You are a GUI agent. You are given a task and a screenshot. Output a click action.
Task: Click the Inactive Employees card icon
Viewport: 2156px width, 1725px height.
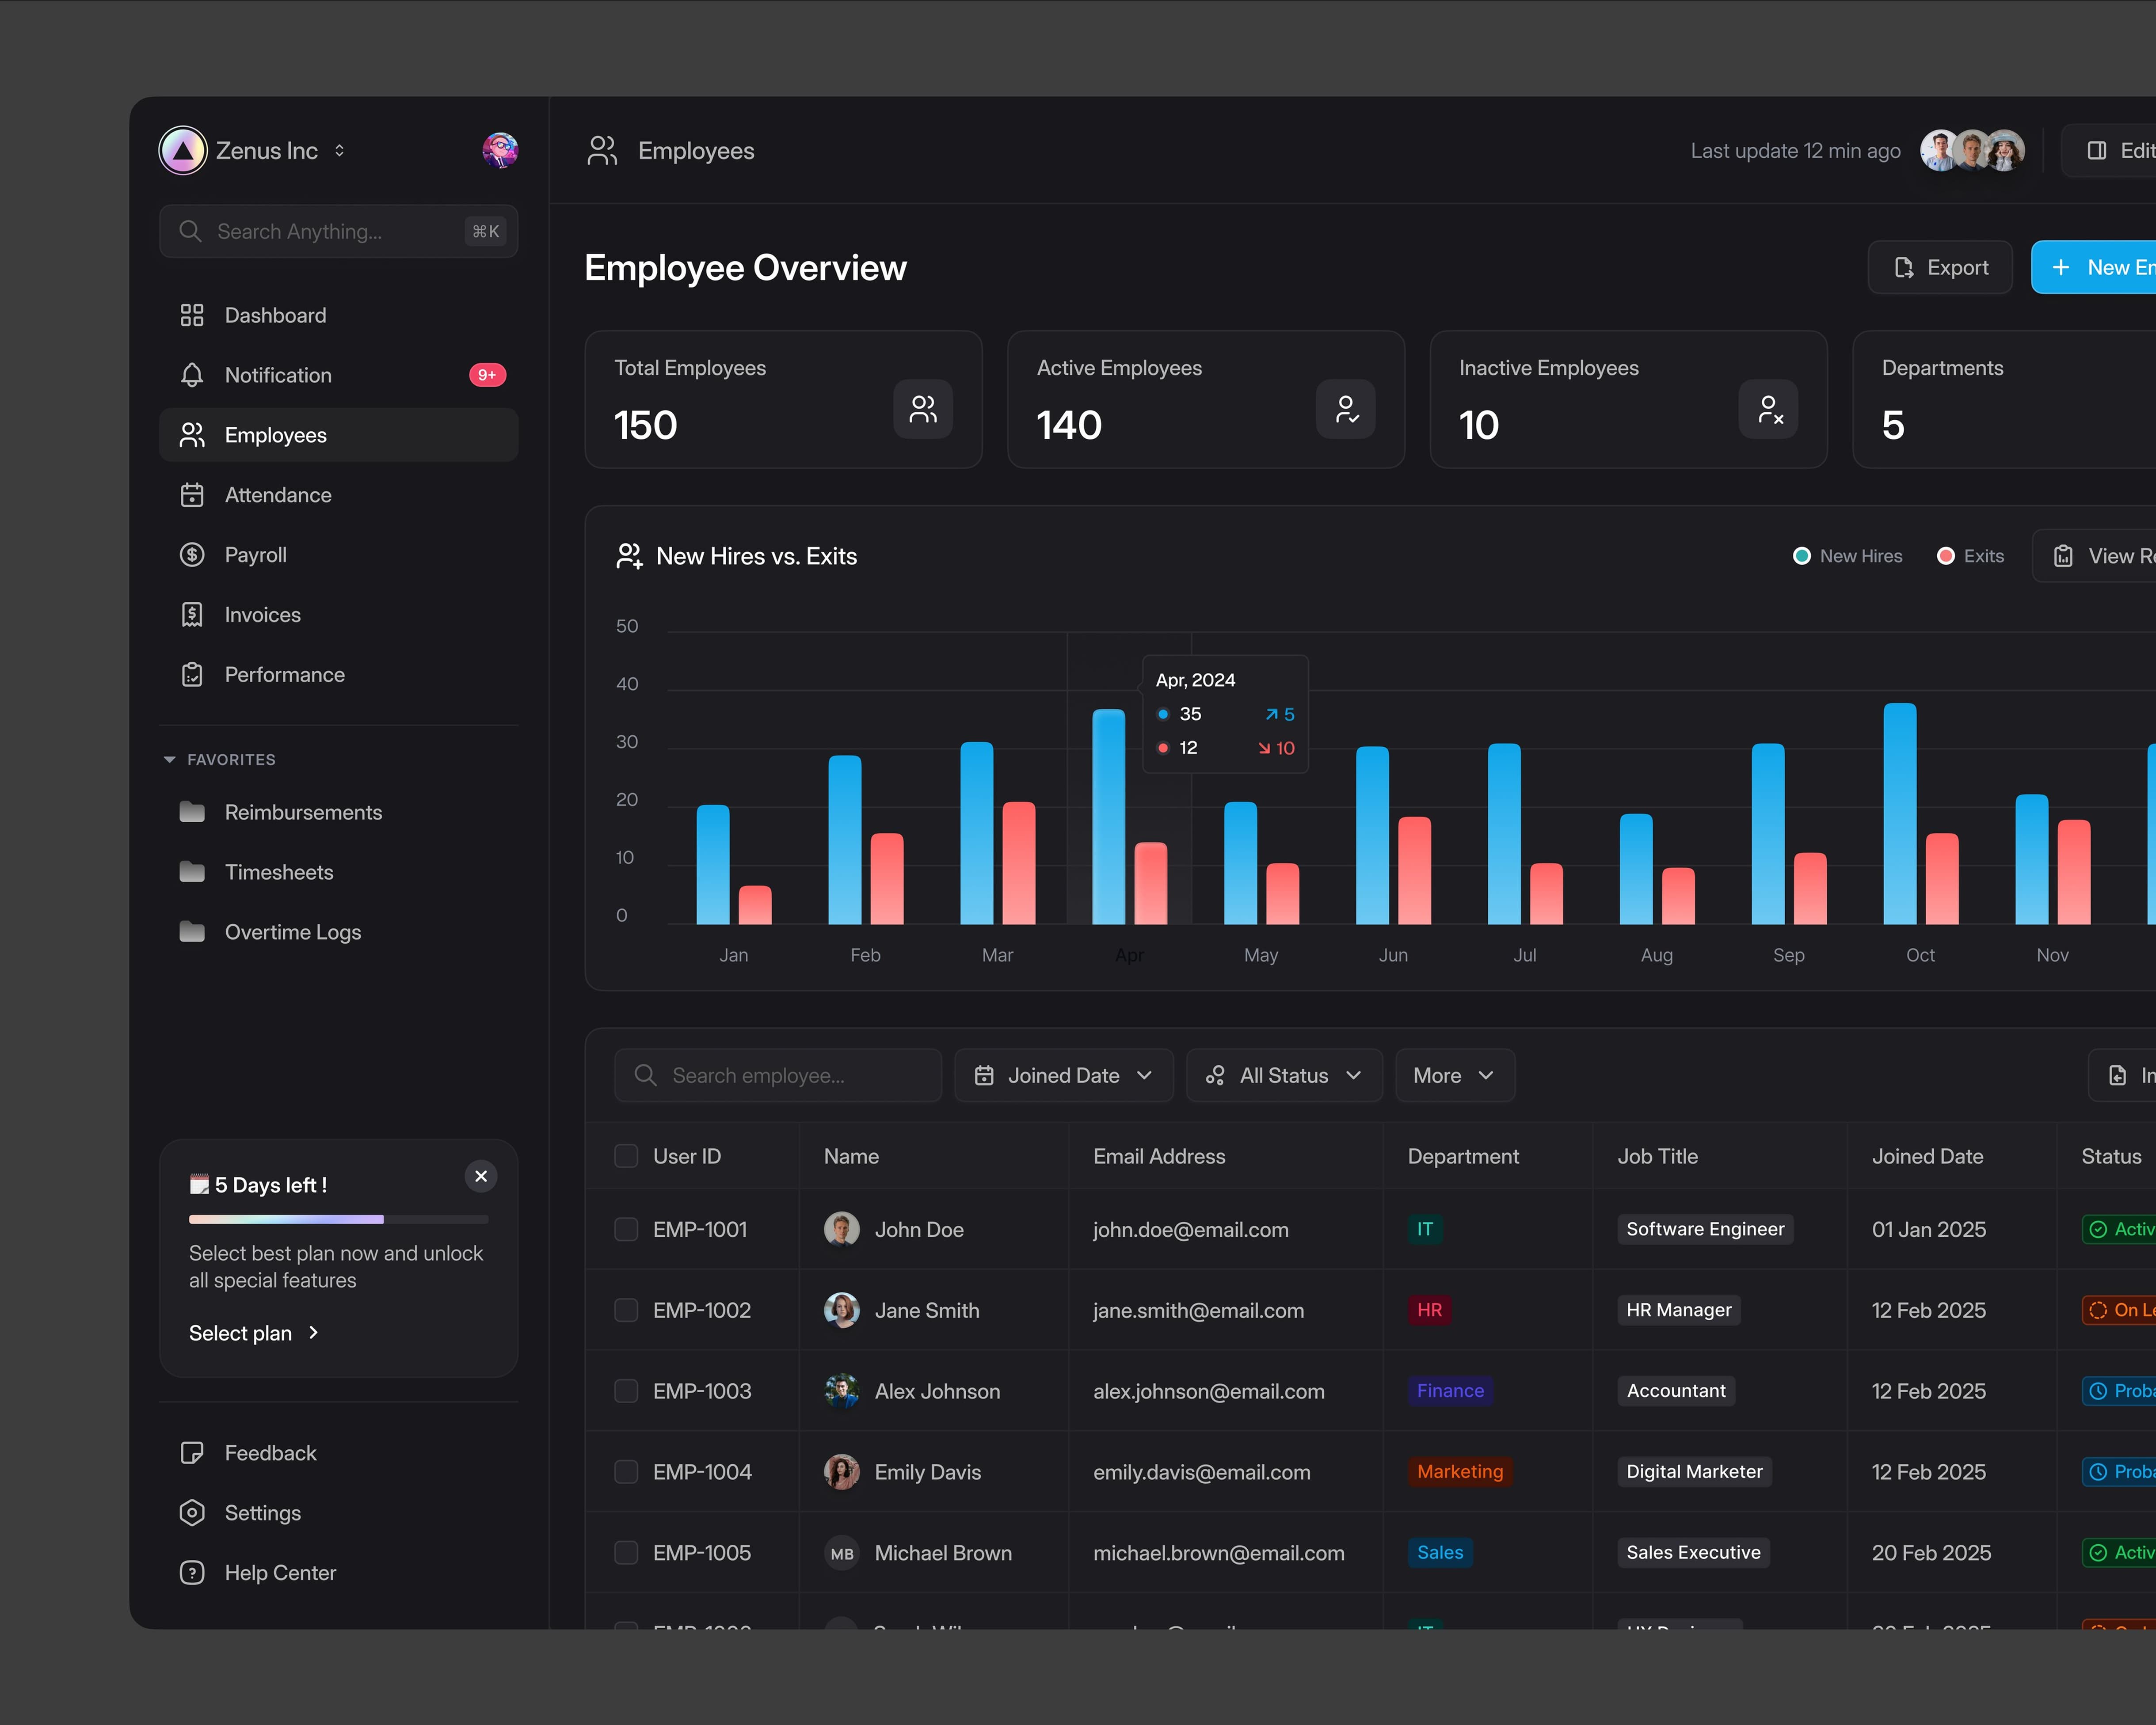[1769, 409]
